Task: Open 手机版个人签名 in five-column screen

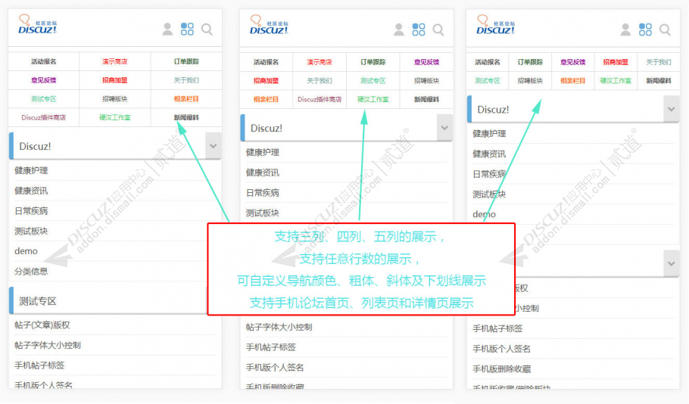Action: tap(502, 349)
